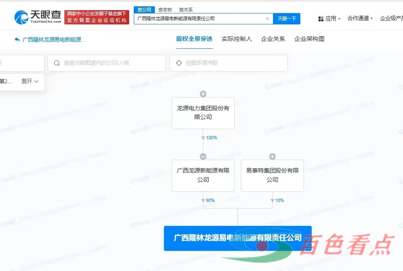Click the back arrow beside 广西隆林龙源易电新能源
The height and width of the screenshot is (271, 403).
17,40
